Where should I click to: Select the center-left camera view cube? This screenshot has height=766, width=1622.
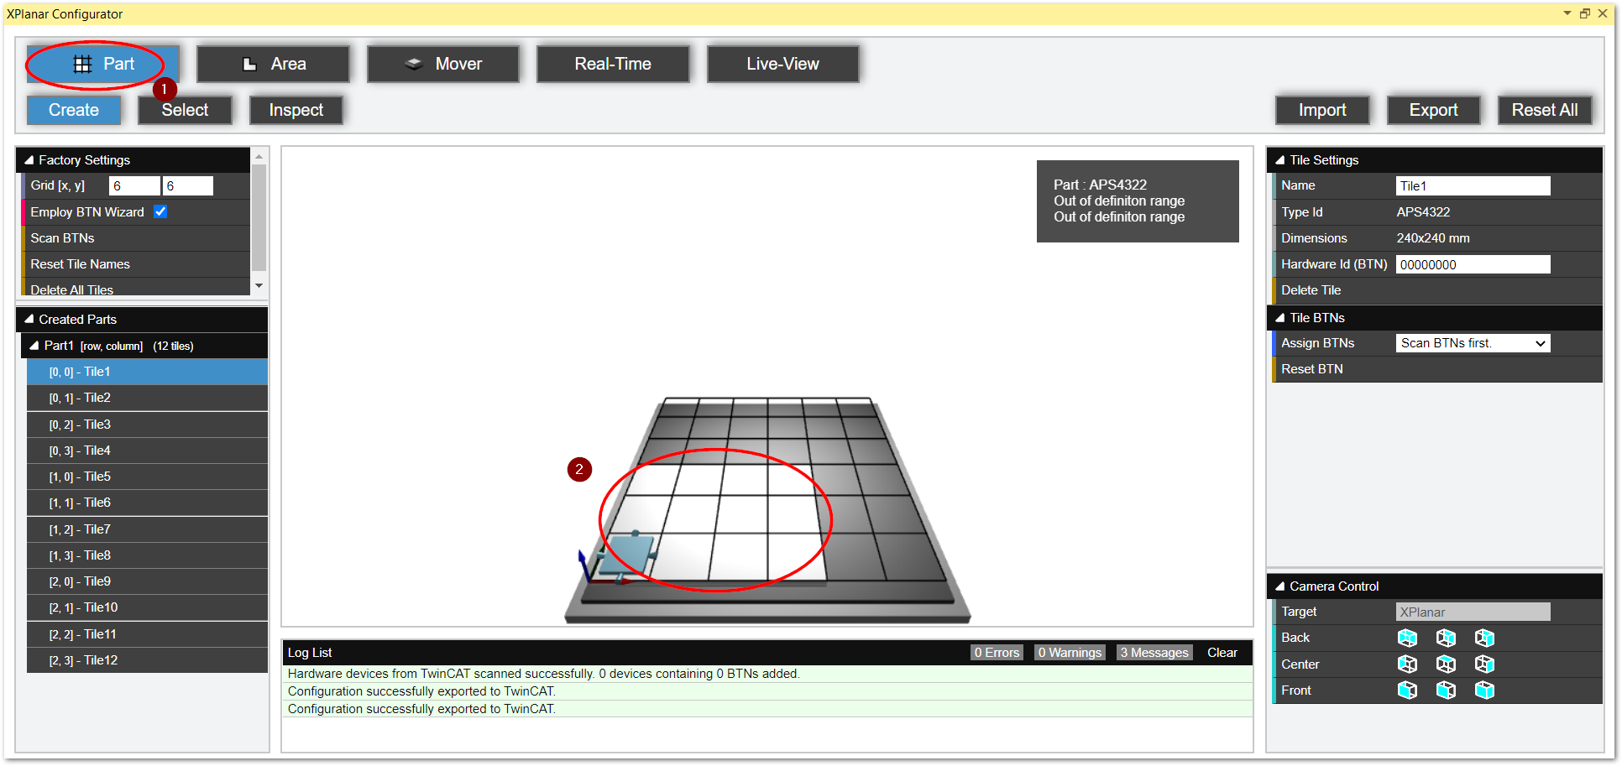click(x=1407, y=664)
